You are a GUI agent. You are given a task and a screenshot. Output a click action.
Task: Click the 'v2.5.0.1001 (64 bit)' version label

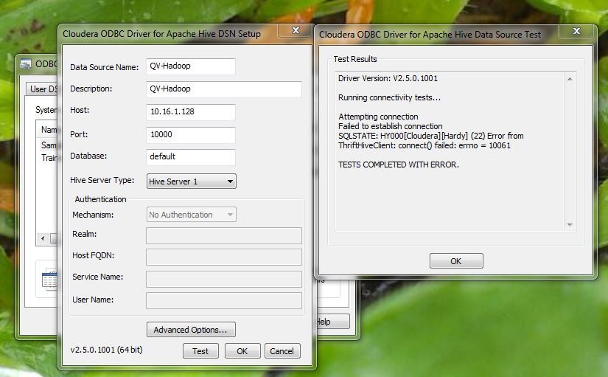[106, 350]
